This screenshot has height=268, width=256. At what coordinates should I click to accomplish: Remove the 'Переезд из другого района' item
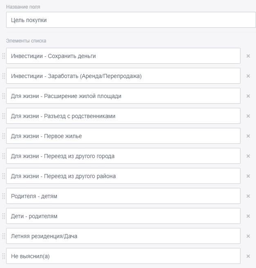(x=248, y=176)
